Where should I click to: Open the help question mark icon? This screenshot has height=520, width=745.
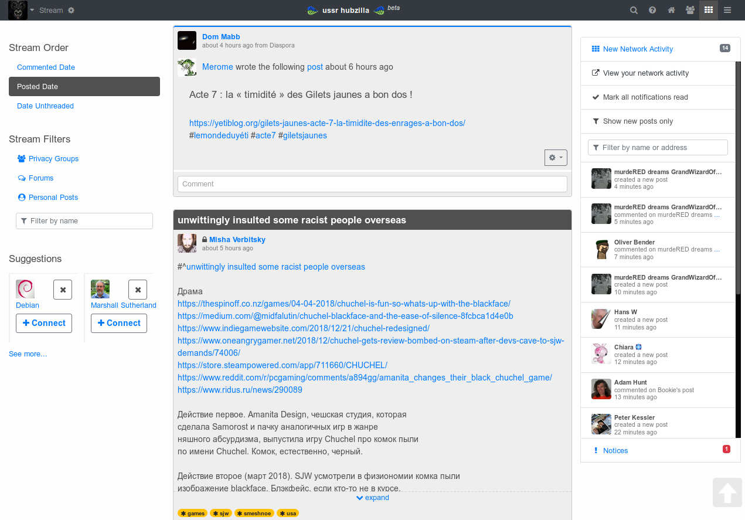[x=652, y=10]
